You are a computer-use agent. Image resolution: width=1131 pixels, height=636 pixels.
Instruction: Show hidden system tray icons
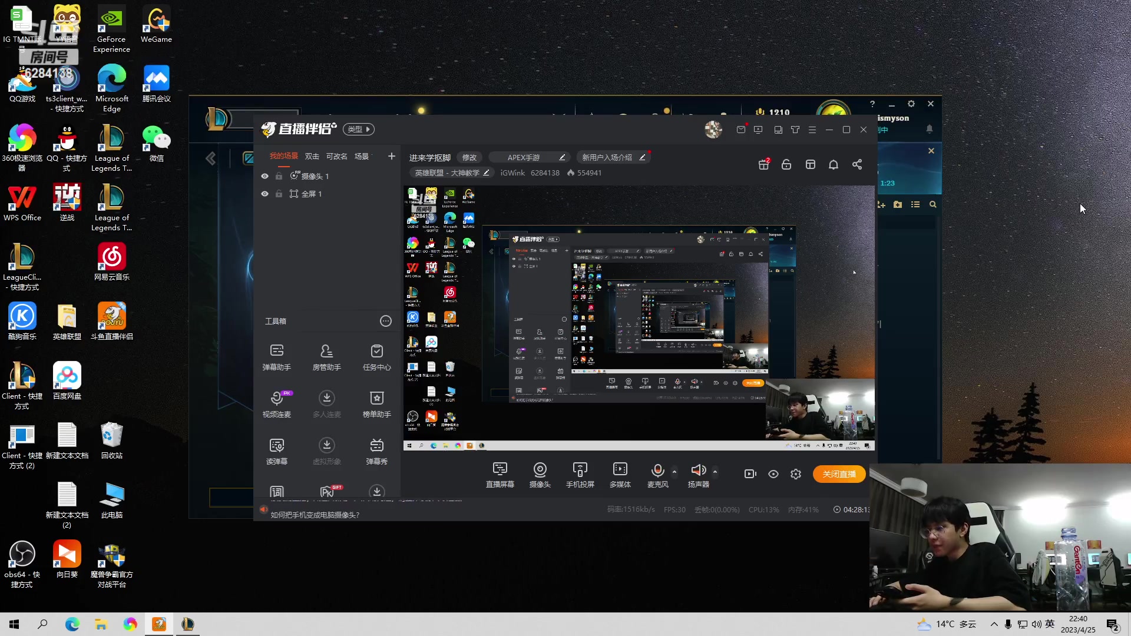click(x=994, y=624)
